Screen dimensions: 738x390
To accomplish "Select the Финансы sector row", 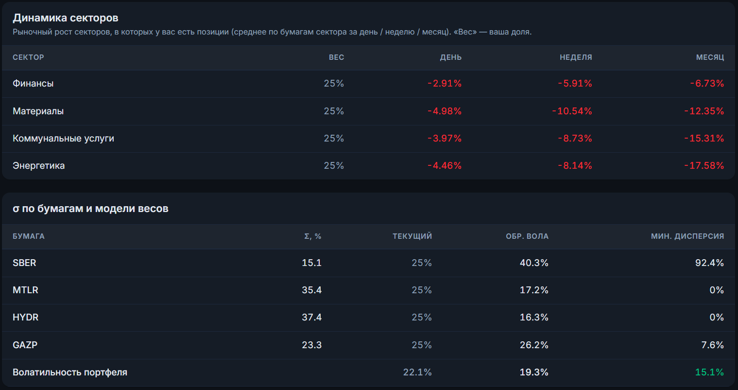I will pyautogui.click(x=368, y=84).
